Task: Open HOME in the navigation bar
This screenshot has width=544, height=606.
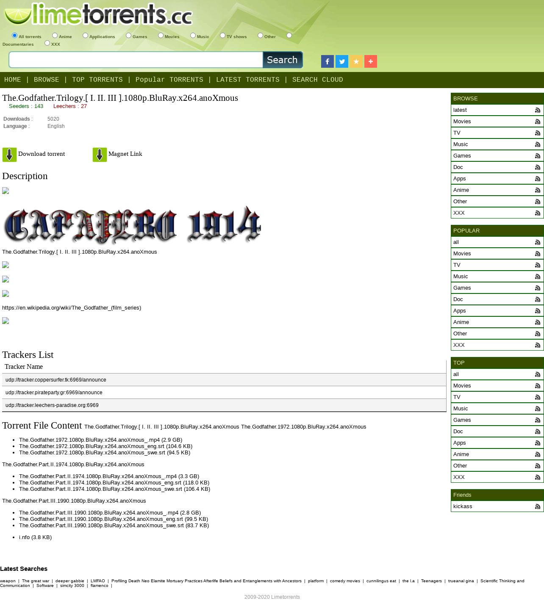Action: pos(13,80)
